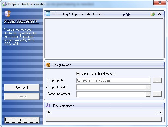Click 'Please drag & drop your audio files here' text
The height and width of the screenshot is (127, 168).
[79, 14]
